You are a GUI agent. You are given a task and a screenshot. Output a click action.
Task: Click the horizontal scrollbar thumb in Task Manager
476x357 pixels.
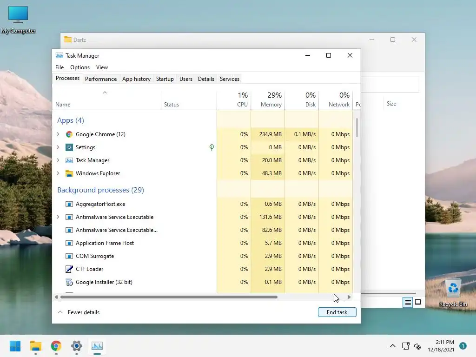tap(169, 297)
